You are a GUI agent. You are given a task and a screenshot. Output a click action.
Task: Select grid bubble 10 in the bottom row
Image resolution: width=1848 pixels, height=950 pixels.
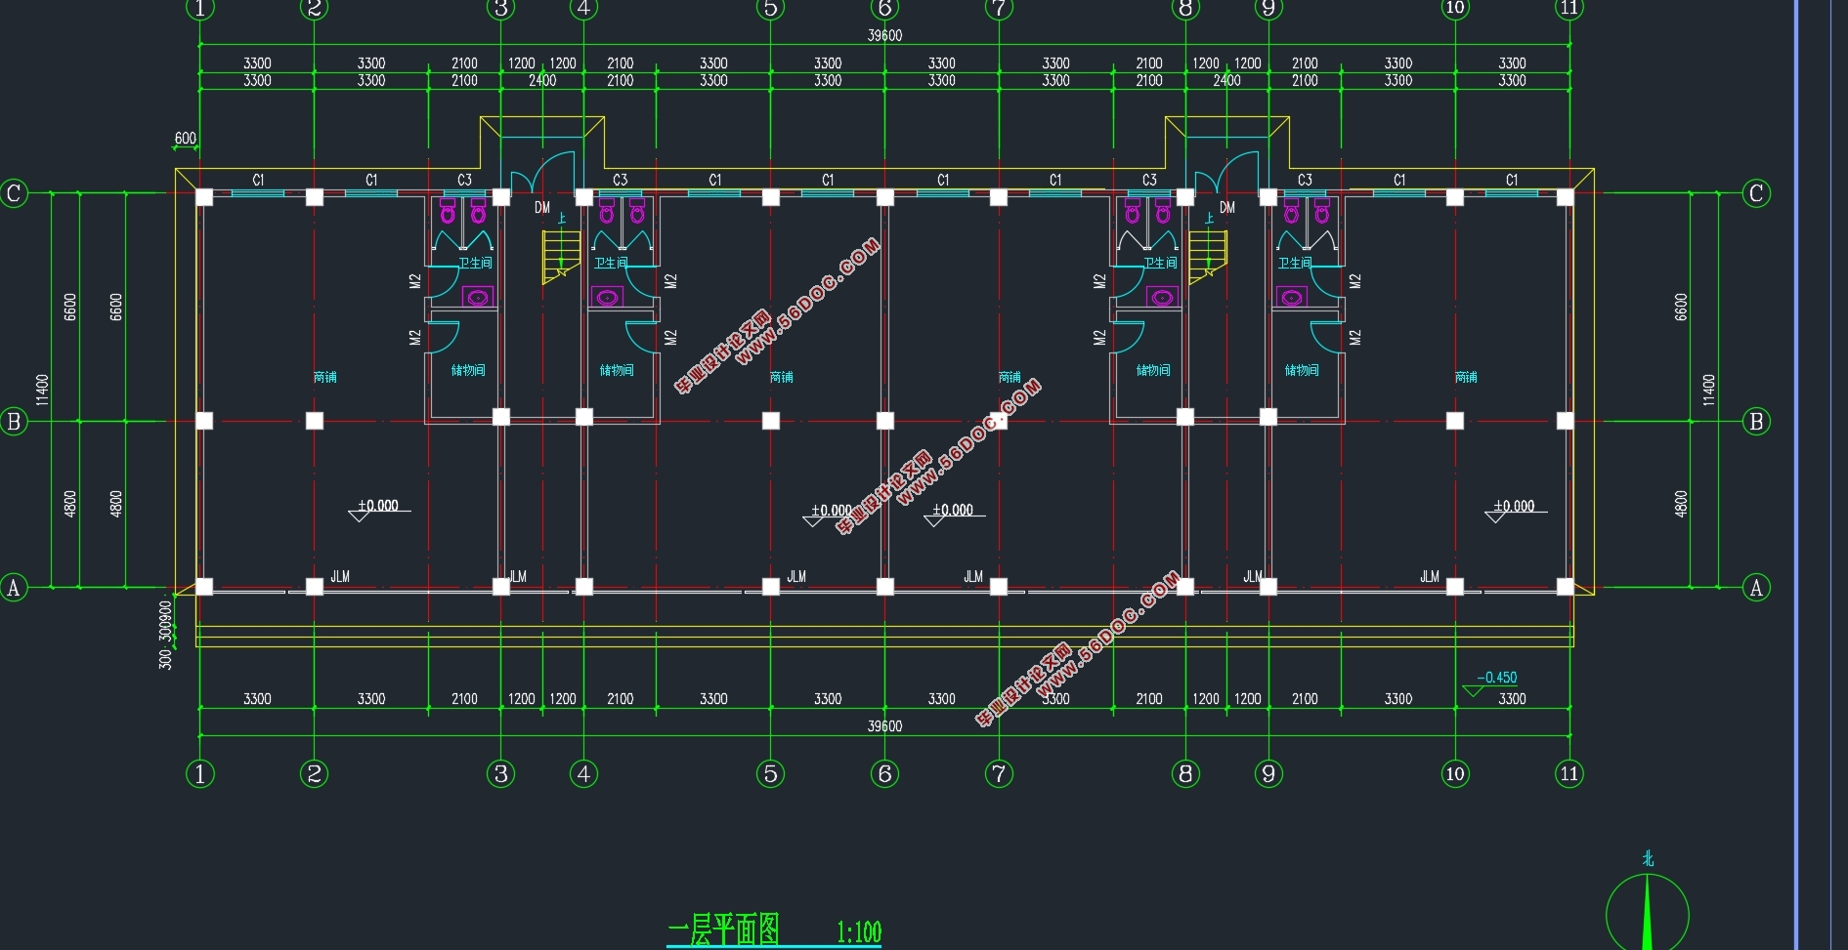(x=1454, y=774)
